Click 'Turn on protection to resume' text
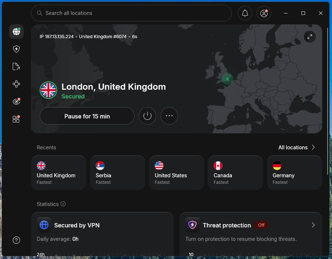The image size is (332, 259). [x=241, y=239]
